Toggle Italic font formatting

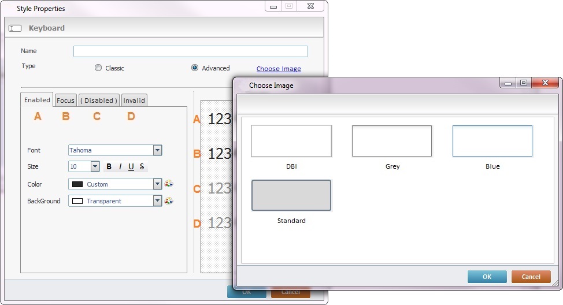(120, 166)
